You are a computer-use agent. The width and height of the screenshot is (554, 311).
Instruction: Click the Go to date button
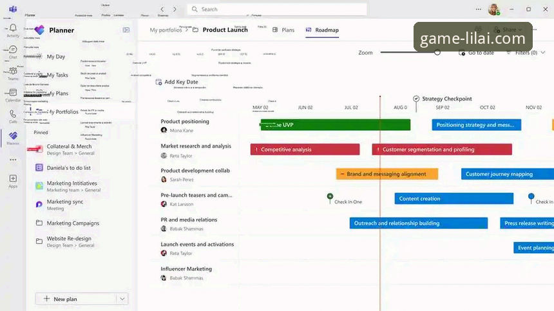click(476, 53)
